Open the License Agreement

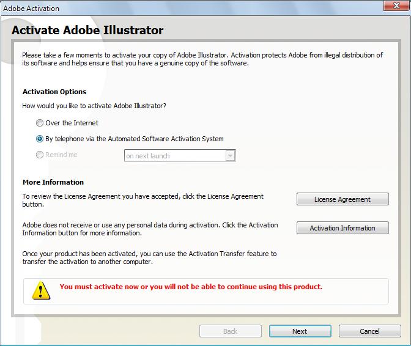[342, 199]
